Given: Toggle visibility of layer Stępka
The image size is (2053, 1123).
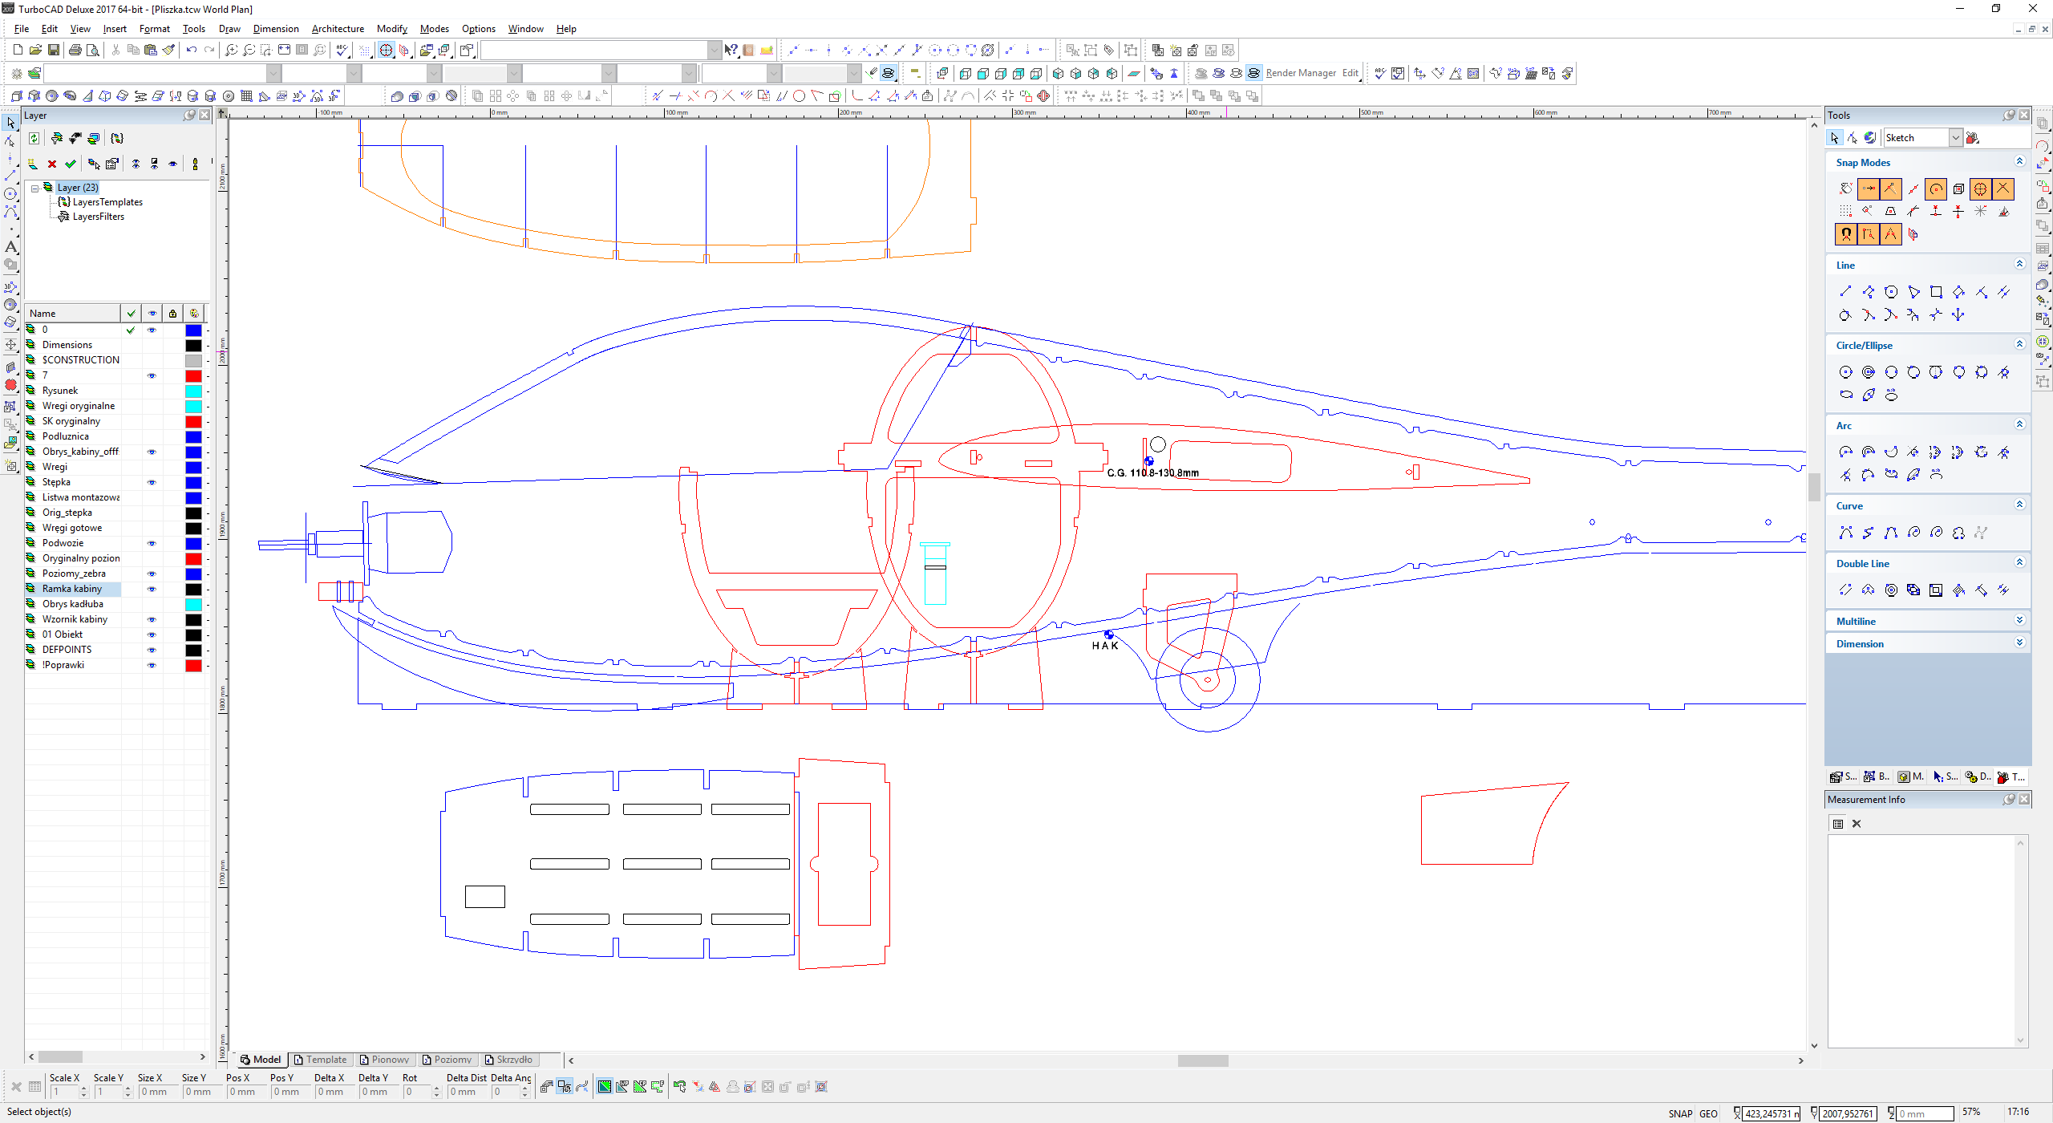Looking at the screenshot, I should pos(152,483).
